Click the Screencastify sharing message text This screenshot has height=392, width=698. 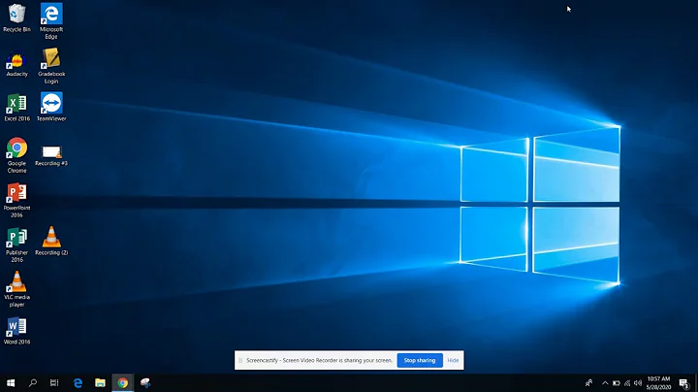click(x=319, y=360)
